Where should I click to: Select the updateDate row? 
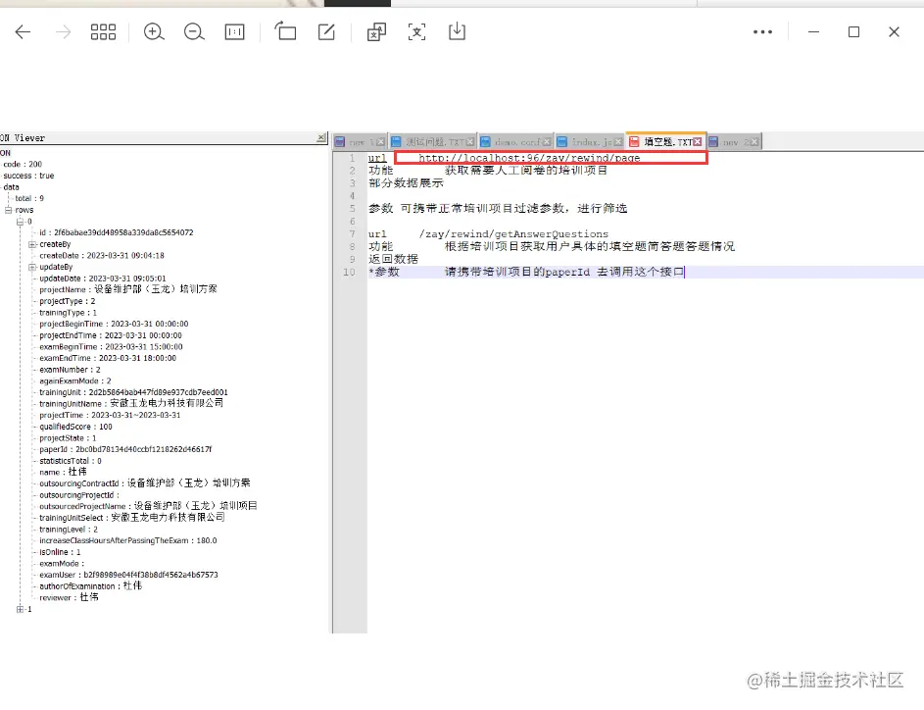(x=103, y=279)
